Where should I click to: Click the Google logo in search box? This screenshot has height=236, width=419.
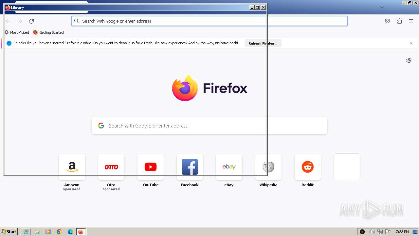[x=101, y=126]
